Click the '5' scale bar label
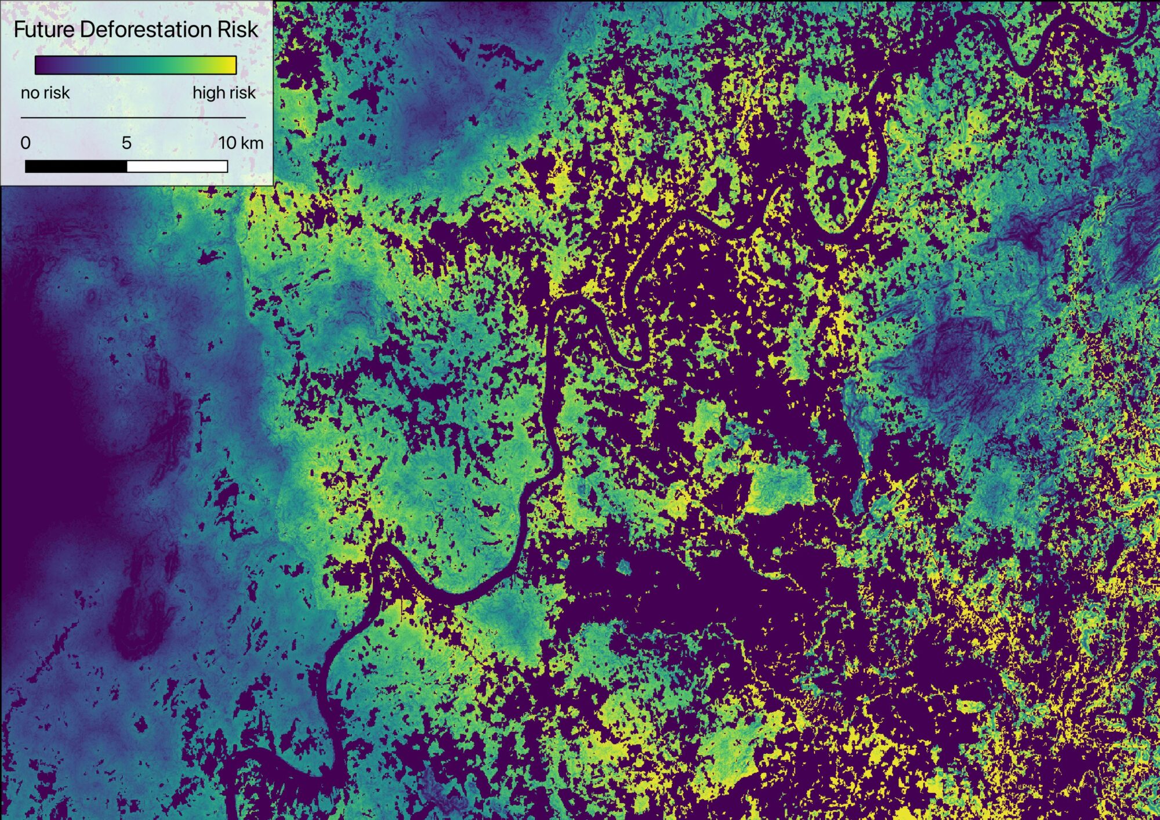Image resolution: width=1160 pixels, height=820 pixels. pyautogui.click(x=126, y=143)
